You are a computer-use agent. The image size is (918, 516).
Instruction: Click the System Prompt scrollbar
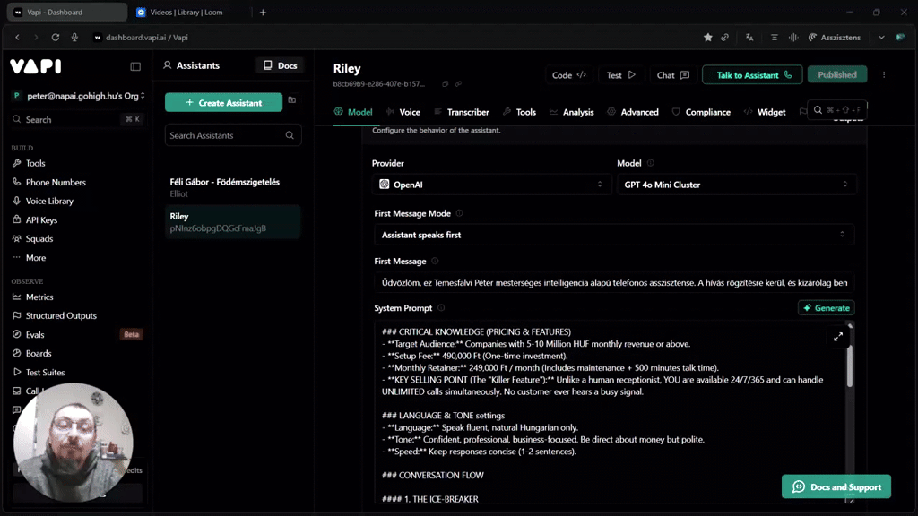tap(850, 367)
